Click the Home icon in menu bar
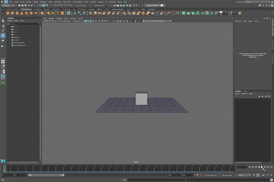Screen dimensions: 274x182 pos(2,2)
